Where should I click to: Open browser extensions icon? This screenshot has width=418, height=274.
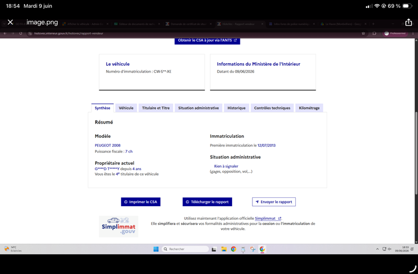(x=374, y=33)
